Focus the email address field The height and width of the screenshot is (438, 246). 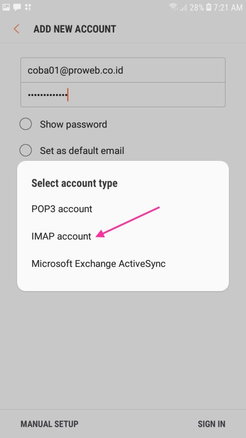coord(123,70)
